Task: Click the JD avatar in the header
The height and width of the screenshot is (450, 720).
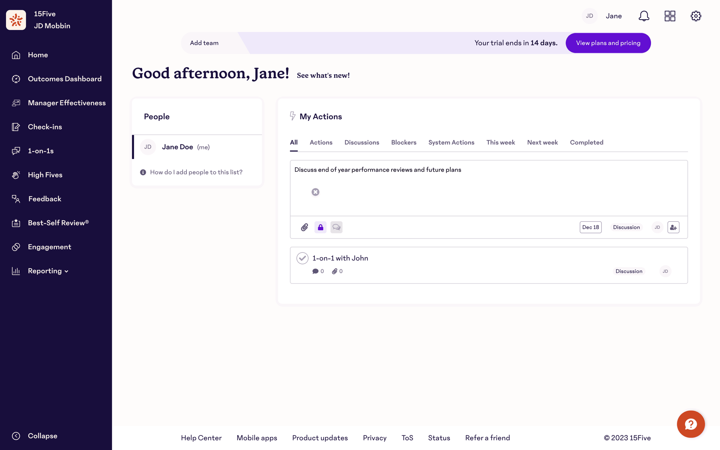Action: pyautogui.click(x=589, y=16)
